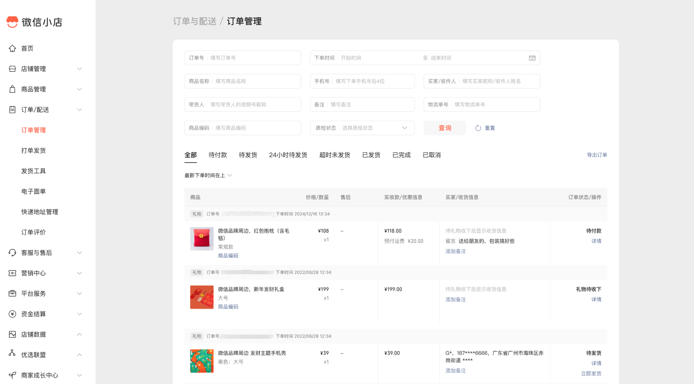Click the headset customer service icon
The width and height of the screenshot is (694, 384).
12,253
